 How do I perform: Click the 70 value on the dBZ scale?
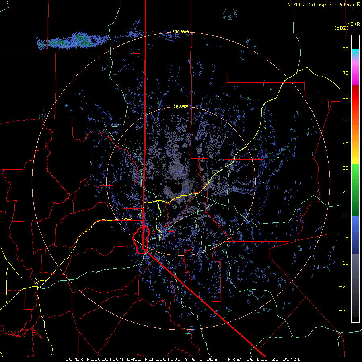click(346, 73)
